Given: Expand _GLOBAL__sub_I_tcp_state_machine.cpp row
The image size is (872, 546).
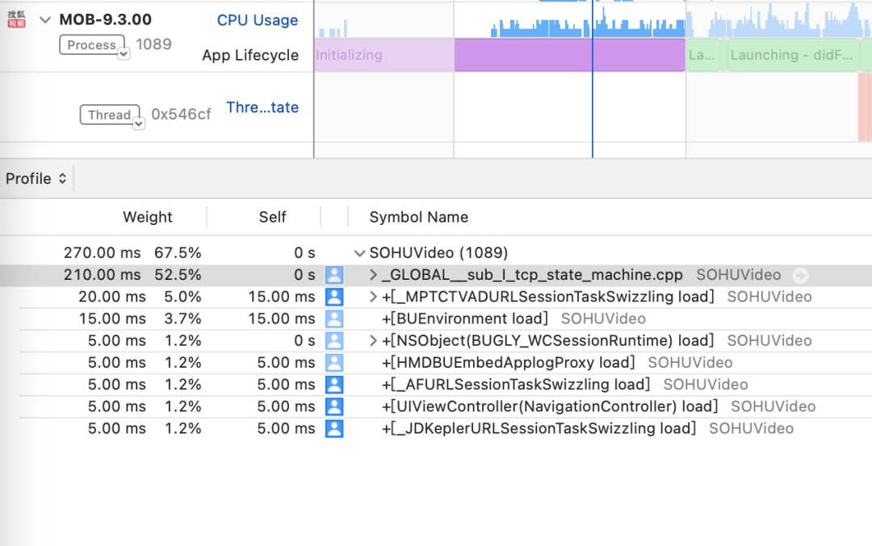Looking at the screenshot, I should click(x=373, y=275).
